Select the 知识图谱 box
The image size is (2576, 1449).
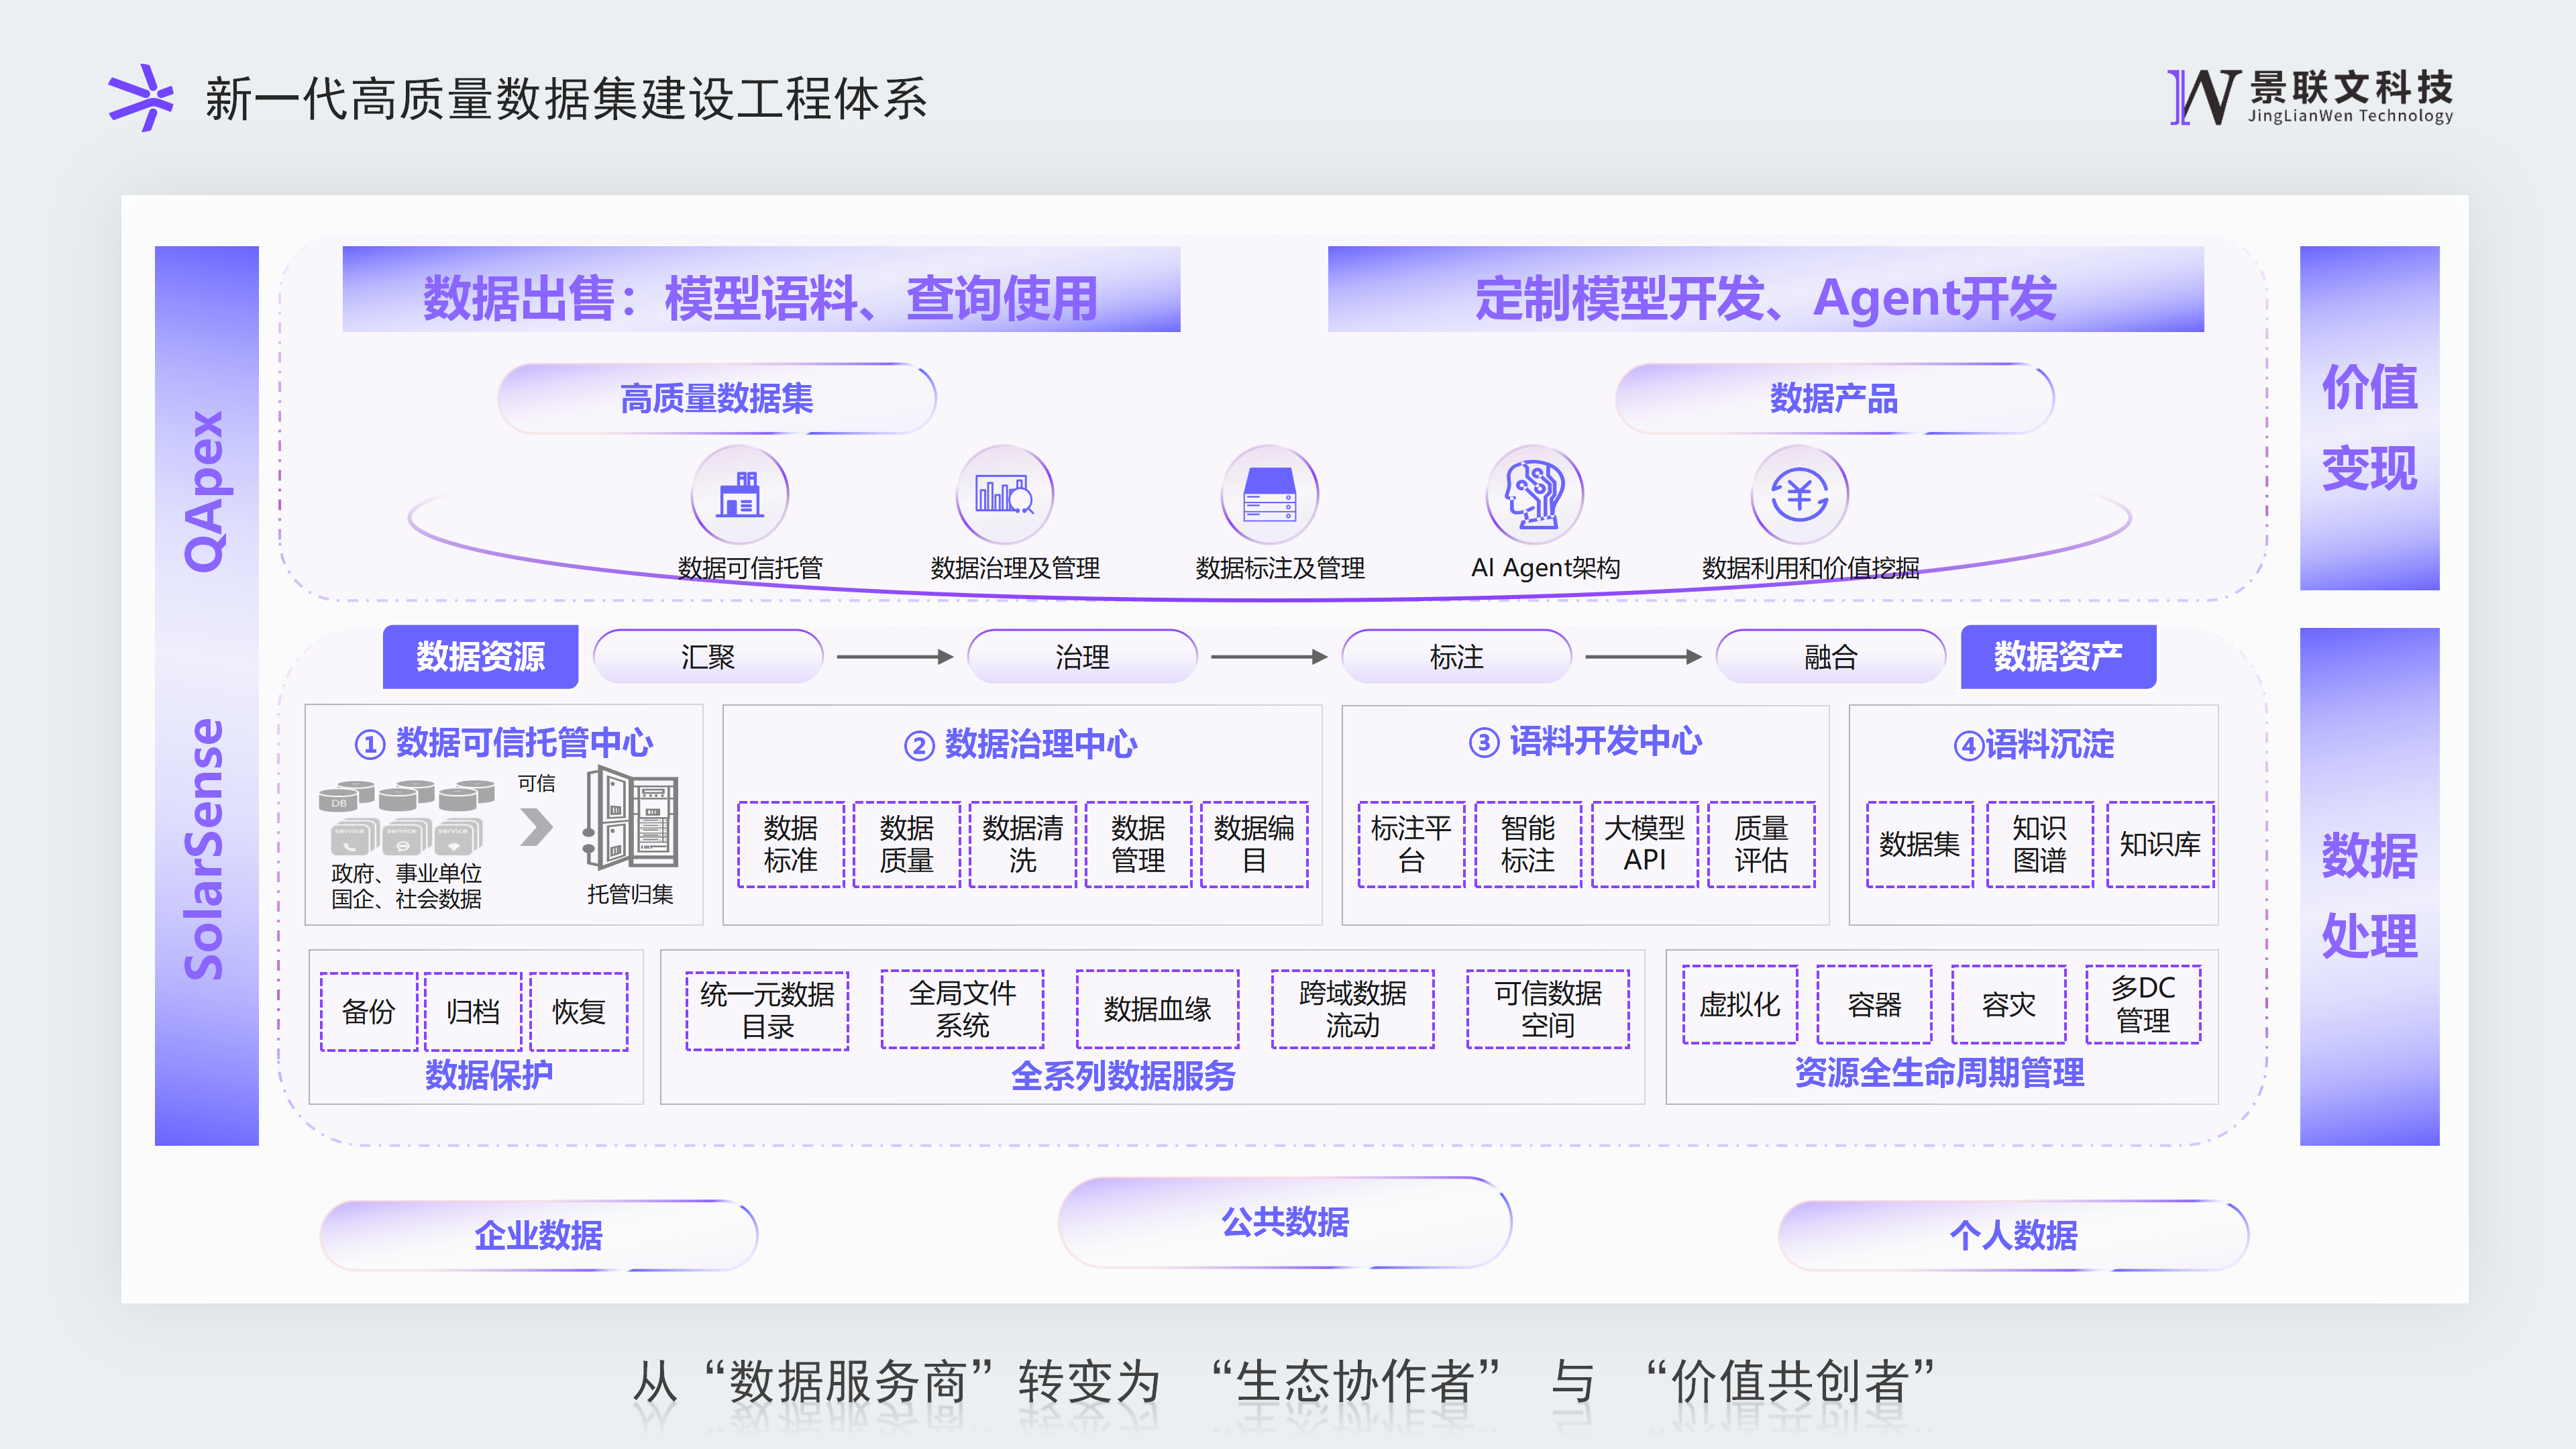tap(2040, 844)
